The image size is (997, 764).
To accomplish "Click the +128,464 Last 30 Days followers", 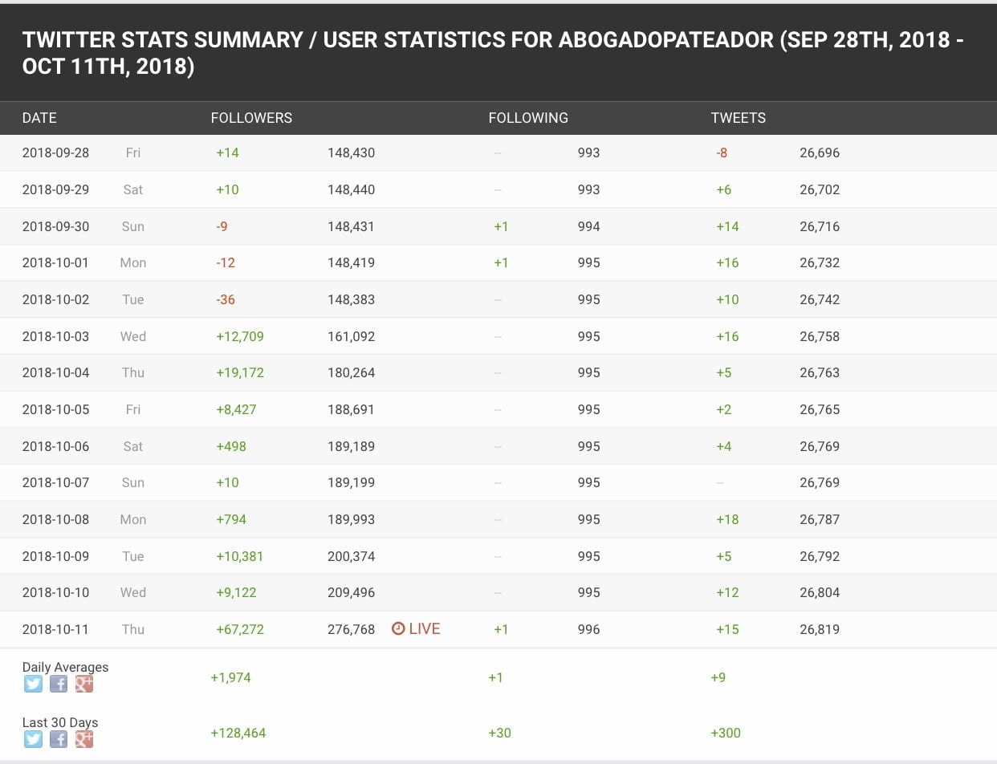I will tap(238, 733).
